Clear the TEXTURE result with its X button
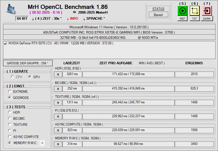The height and width of the screenshot is (151, 218). (58, 103)
